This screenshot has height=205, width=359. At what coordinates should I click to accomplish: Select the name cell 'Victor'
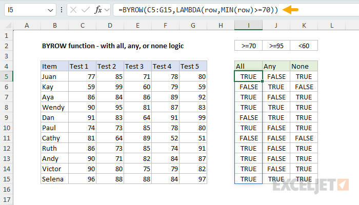point(55,169)
